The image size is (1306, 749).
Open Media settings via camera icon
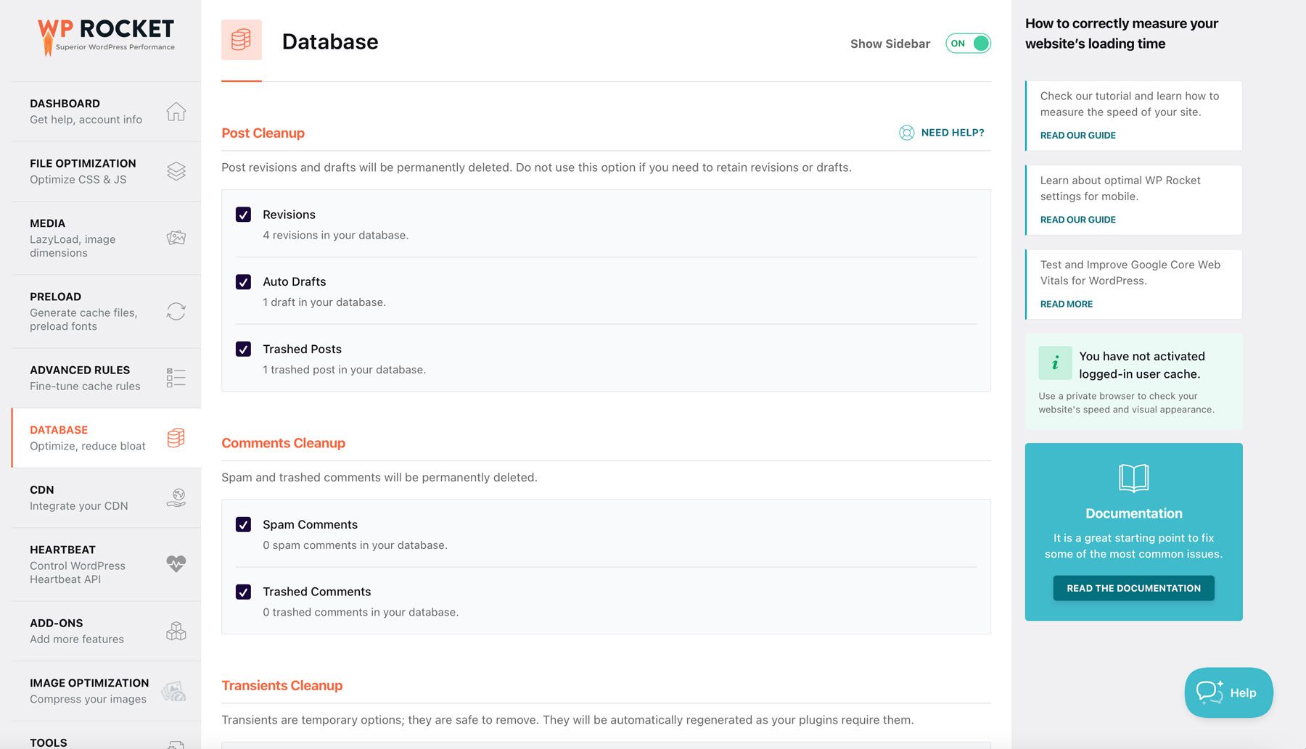tap(176, 238)
